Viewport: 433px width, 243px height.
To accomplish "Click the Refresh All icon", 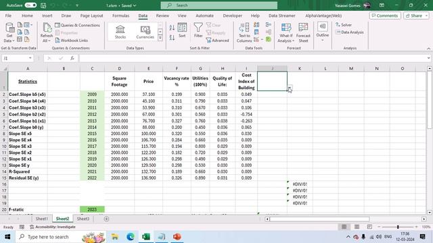I will (x=47, y=32).
